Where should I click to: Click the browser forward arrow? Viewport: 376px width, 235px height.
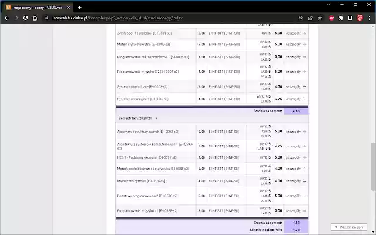click(x=16, y=18)
